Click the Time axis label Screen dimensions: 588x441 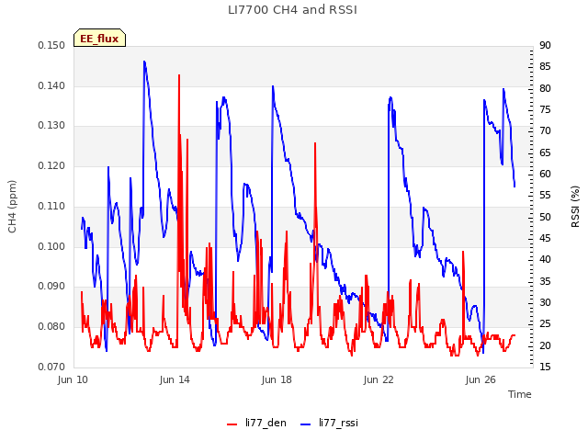(x=520, y=394)
